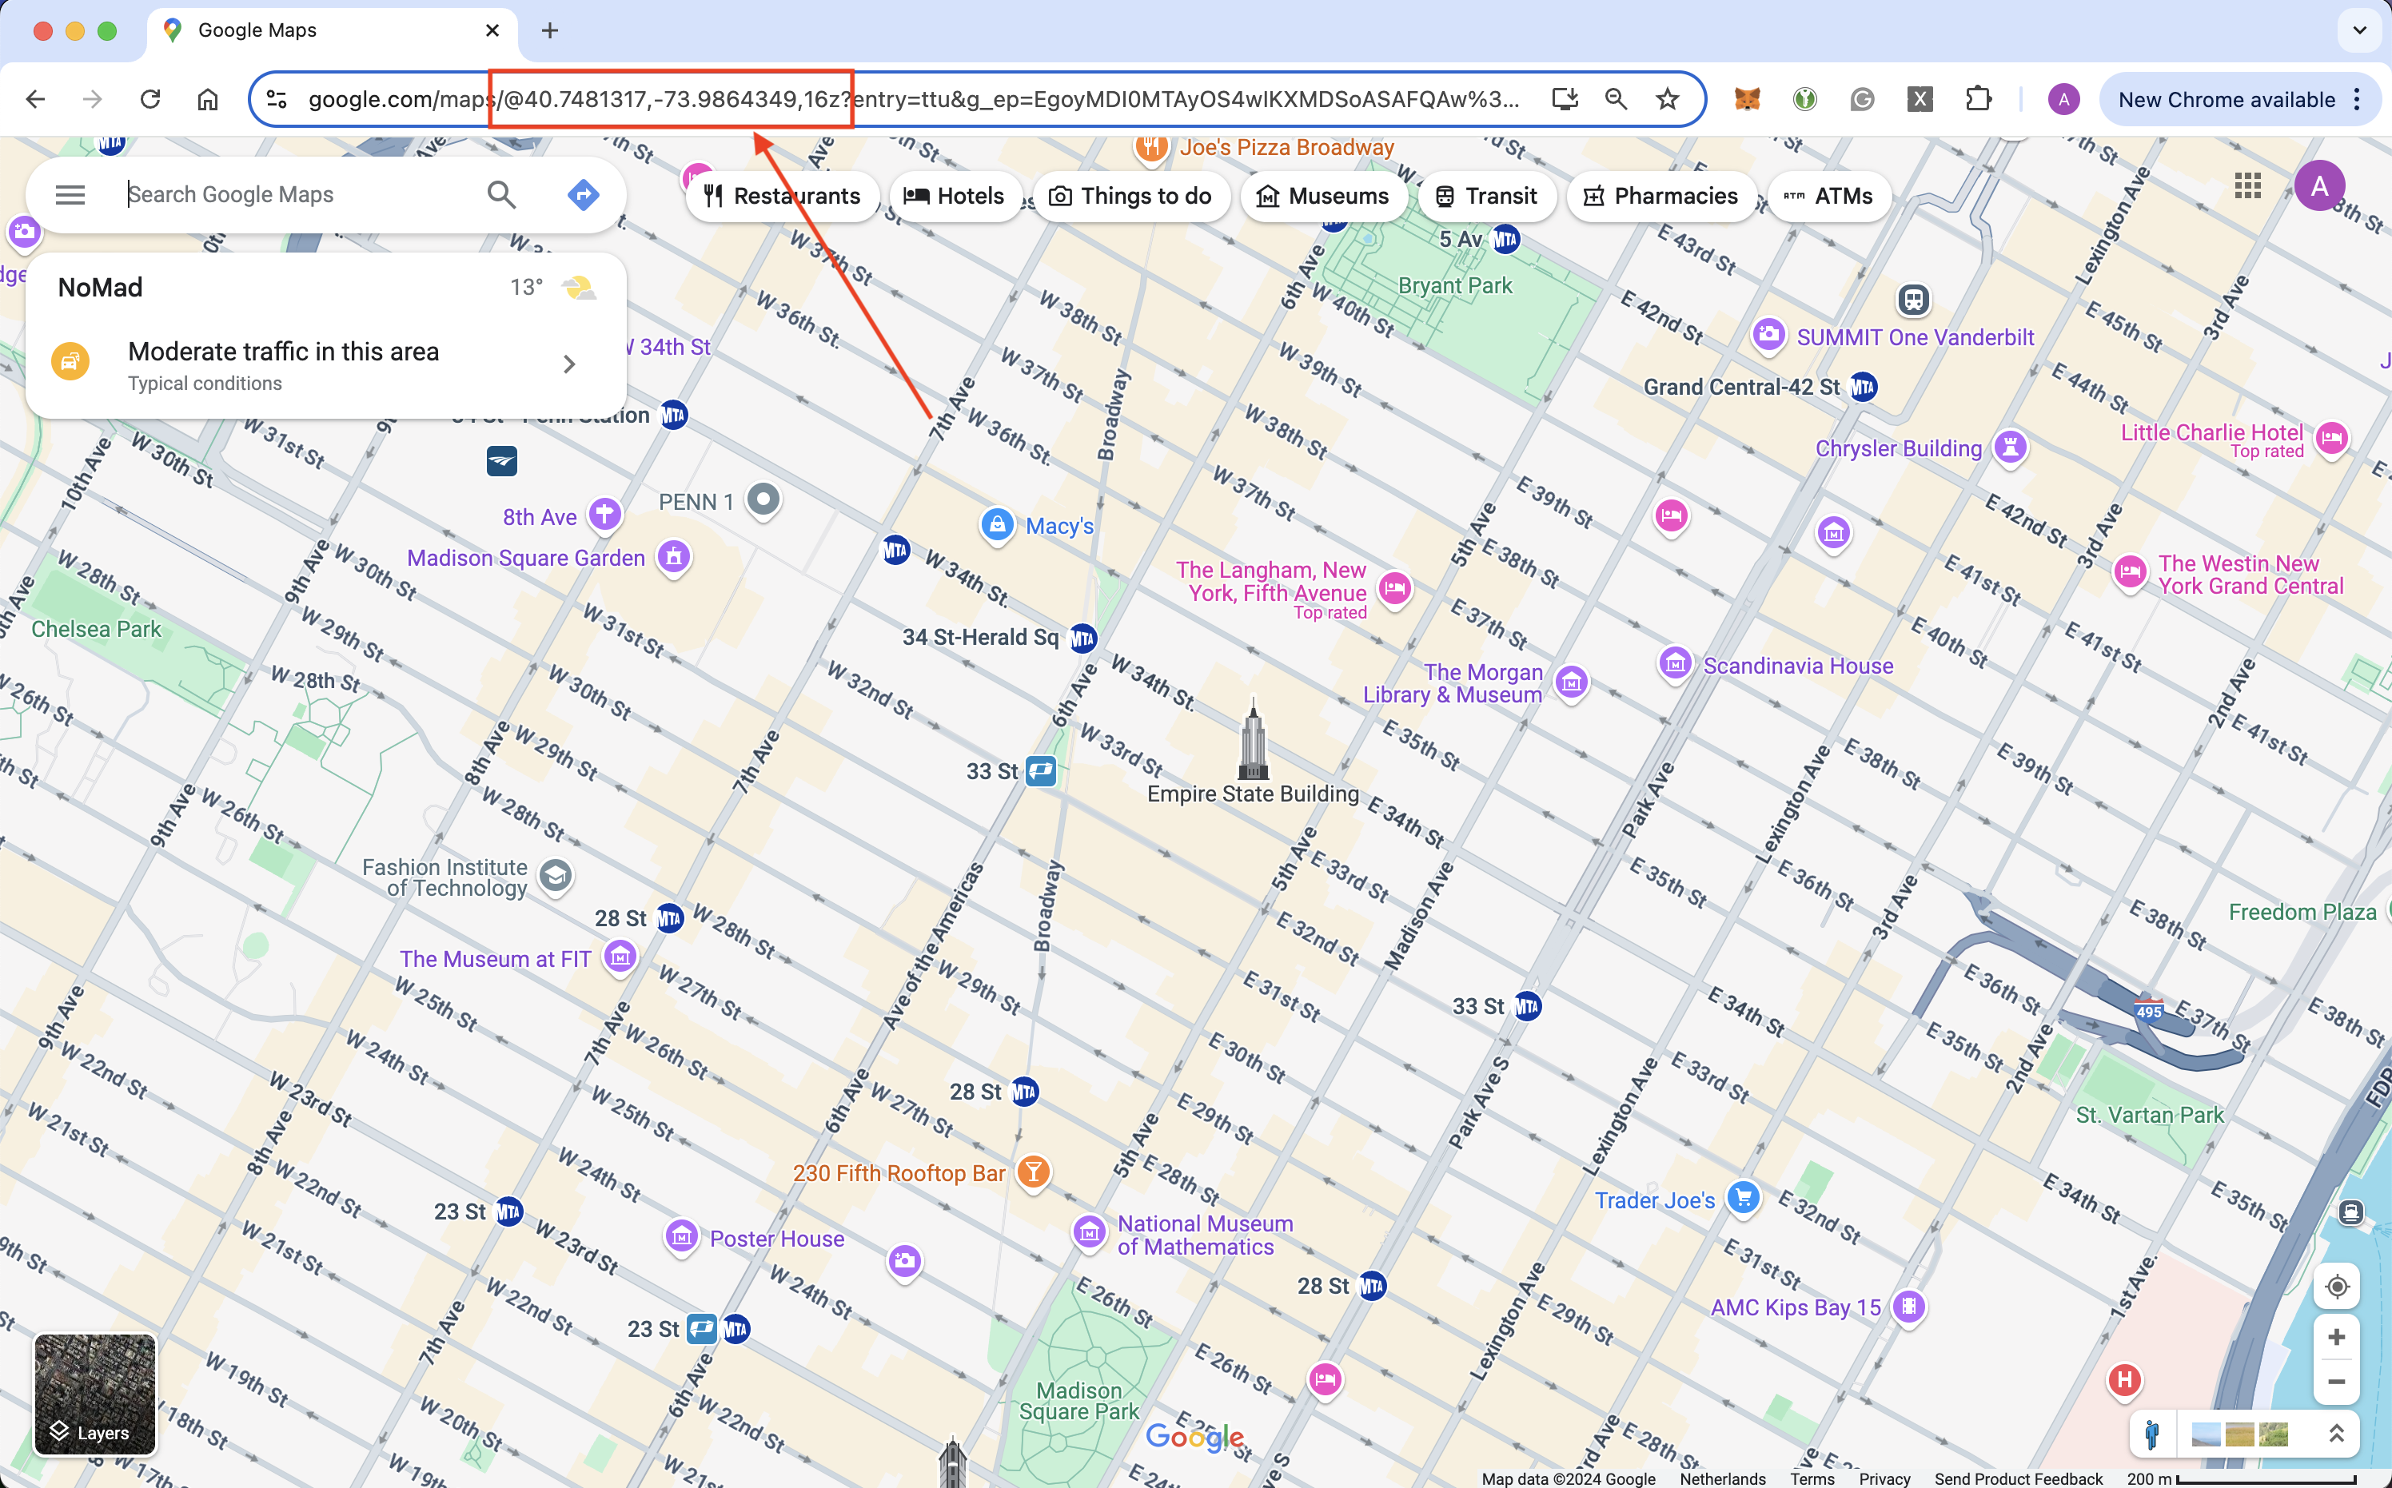This screenshot has width=2392, height=1488.
Task: Zoom in with the plus button
Action: click(2337, 1336)
